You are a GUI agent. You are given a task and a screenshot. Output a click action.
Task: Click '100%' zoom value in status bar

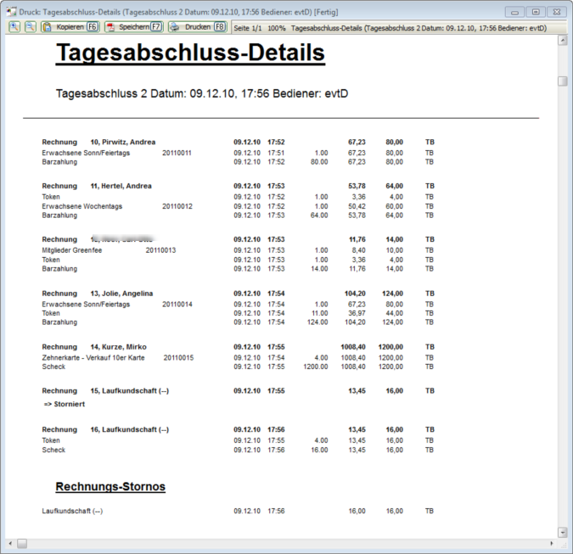point(277,28)
